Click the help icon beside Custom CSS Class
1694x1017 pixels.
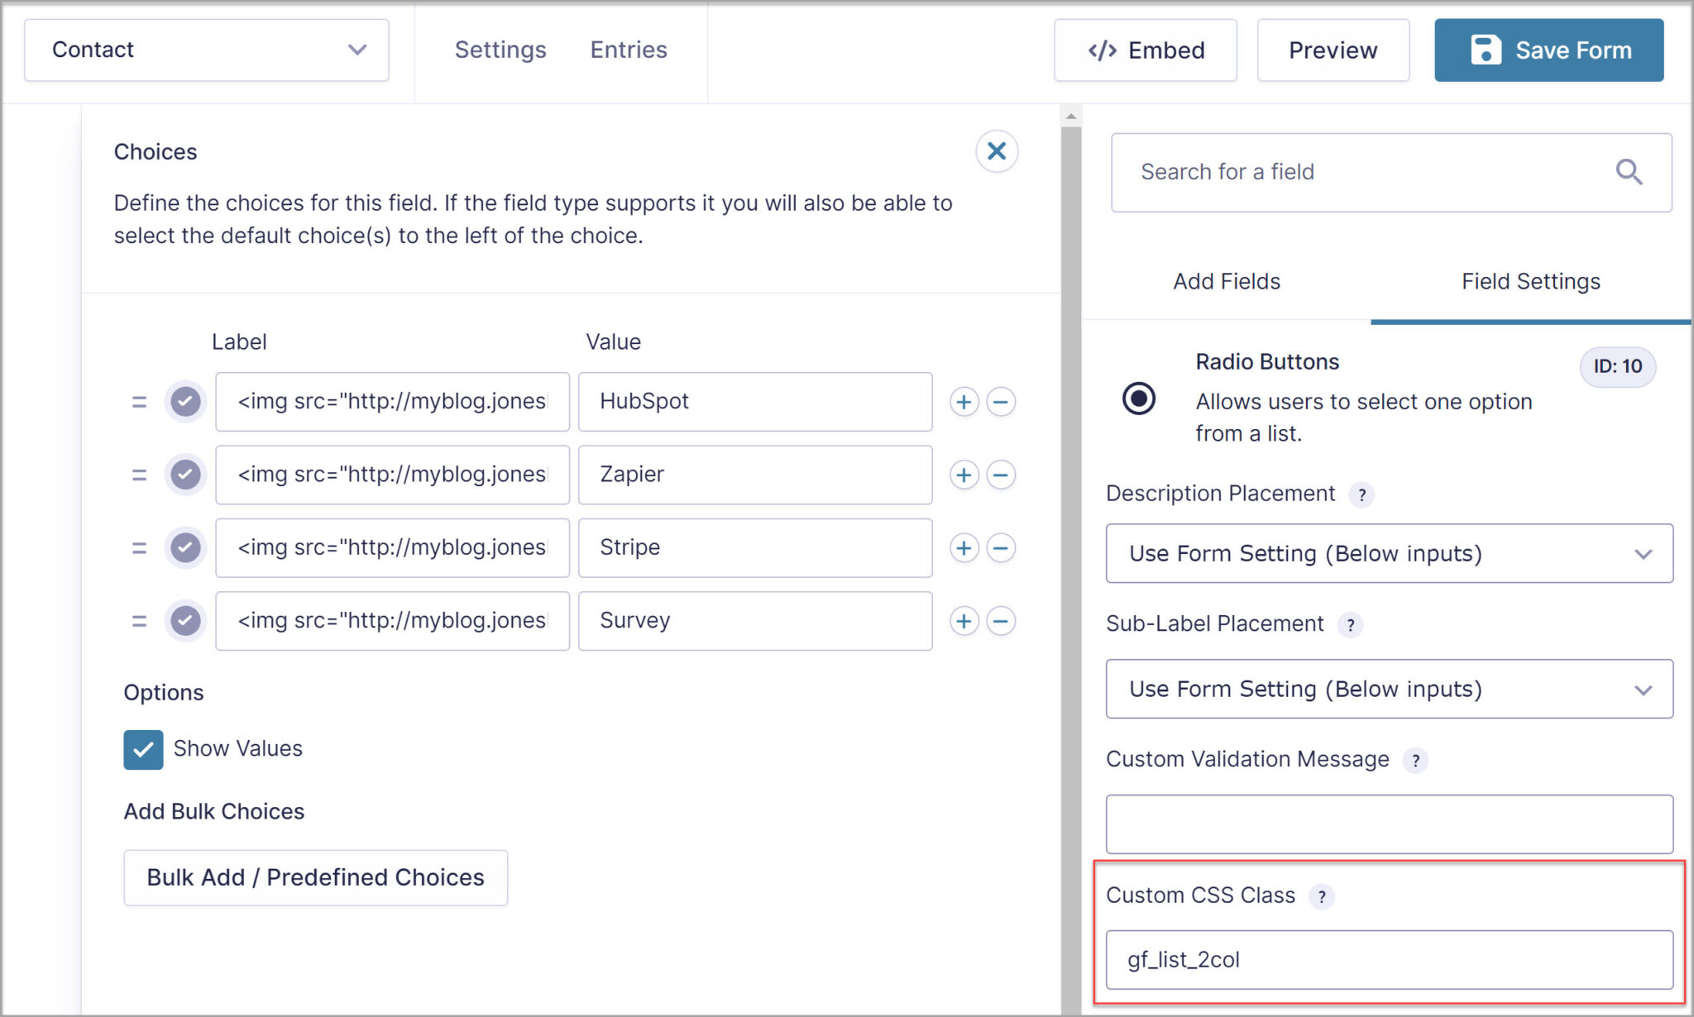[x=1321, y=896]
